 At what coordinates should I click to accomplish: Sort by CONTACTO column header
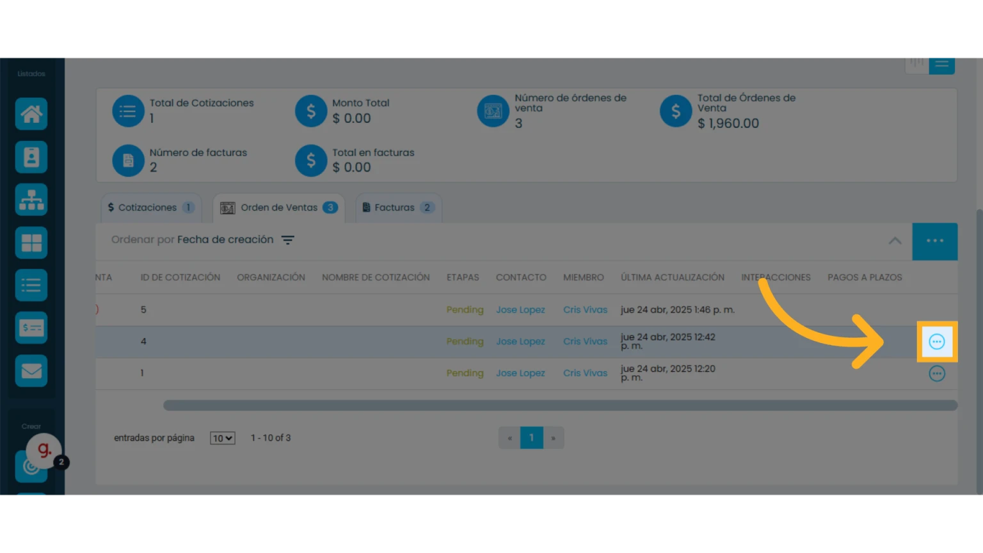pos(521,277)
